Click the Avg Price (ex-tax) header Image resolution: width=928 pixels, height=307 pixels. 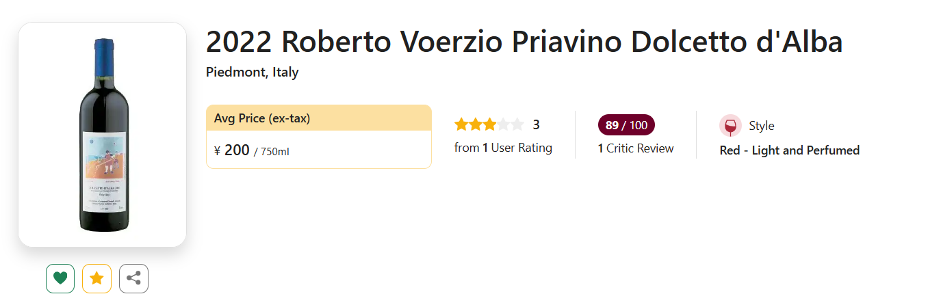coord(262,118)
